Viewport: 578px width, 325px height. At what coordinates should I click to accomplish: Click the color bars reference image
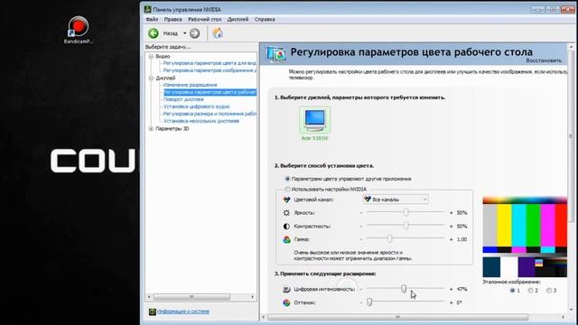click(525, 237)
